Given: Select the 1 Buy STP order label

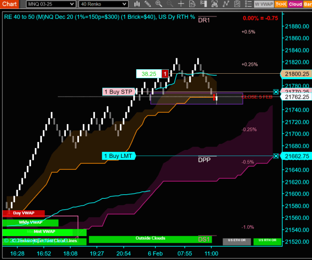Looking at the screenshot, I should (119, 92).
